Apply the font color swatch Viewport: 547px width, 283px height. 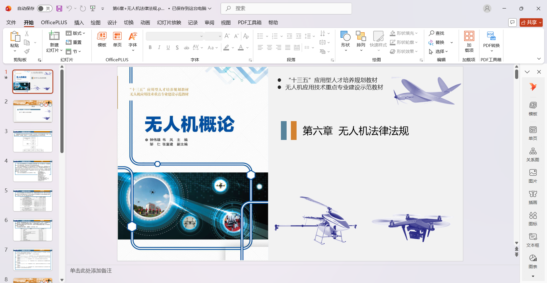point(241,48)
